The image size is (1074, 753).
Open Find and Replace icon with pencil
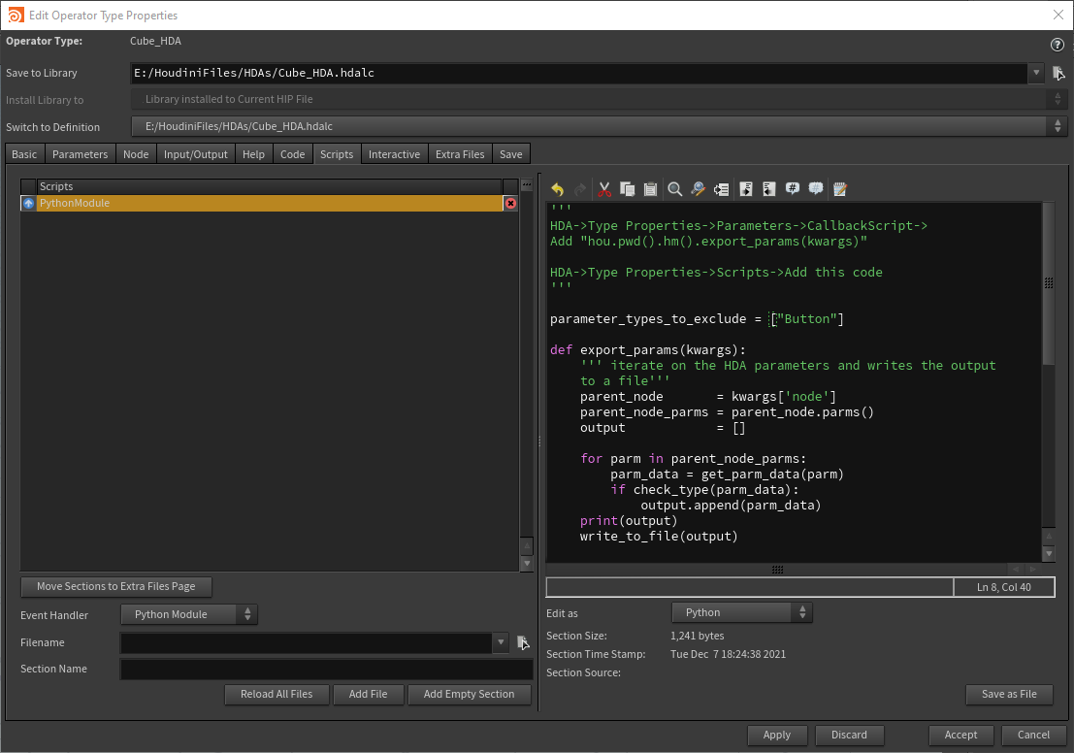(x=698, y=189)
